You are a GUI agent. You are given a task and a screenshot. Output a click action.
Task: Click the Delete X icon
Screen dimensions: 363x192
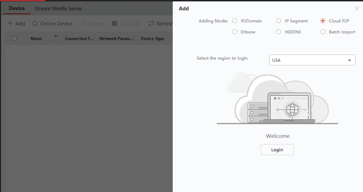tap(83, 24)
